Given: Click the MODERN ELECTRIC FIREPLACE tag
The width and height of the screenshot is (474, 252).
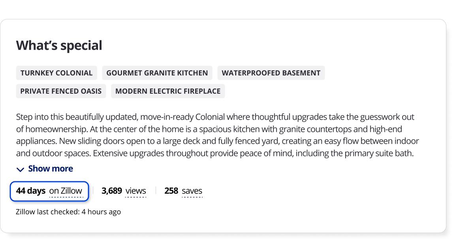Looking at the screenshot, I should [168, 91].
